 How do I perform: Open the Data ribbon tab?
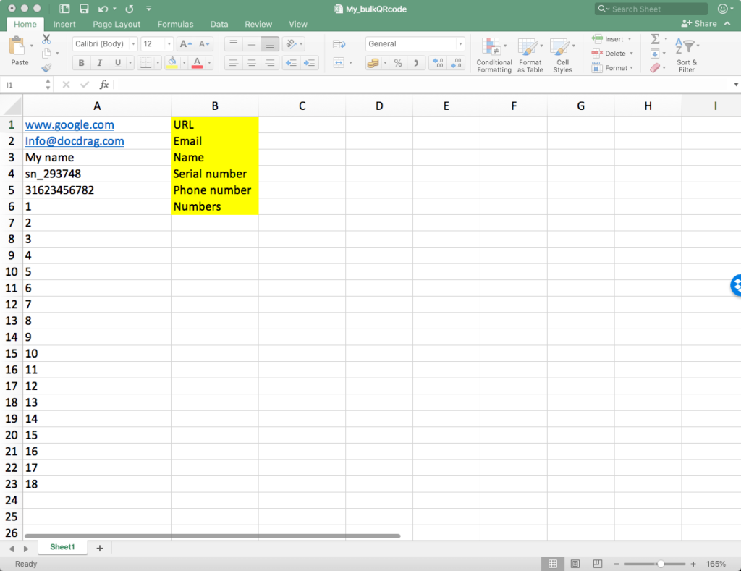coord(219,24)
